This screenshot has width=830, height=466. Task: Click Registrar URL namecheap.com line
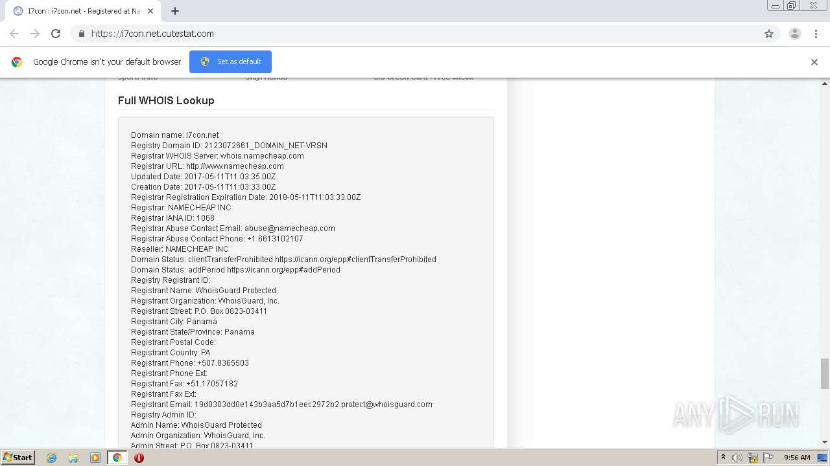click(x=207, y=166)
